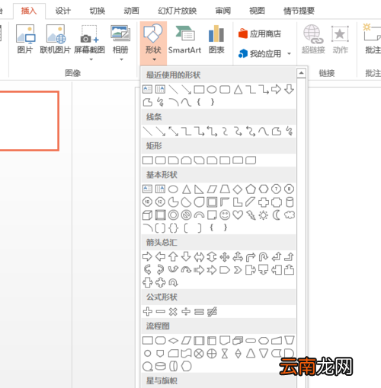Insert a picture with 图片 button

pos(25,40)
